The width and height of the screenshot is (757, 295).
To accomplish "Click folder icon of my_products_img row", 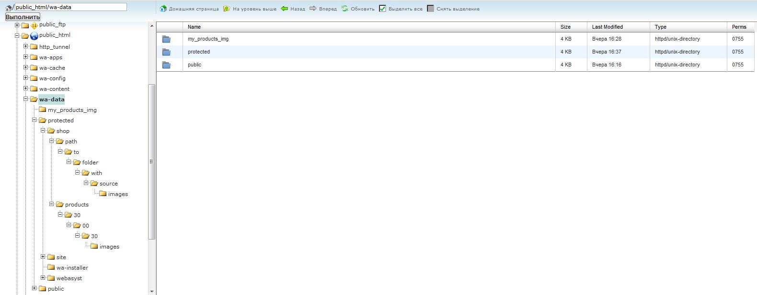I will pyautogui.click(x=166, y=39).
